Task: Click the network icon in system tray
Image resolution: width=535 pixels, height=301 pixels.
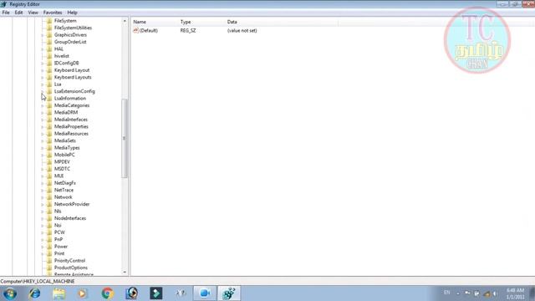Action: click(487, 293)
